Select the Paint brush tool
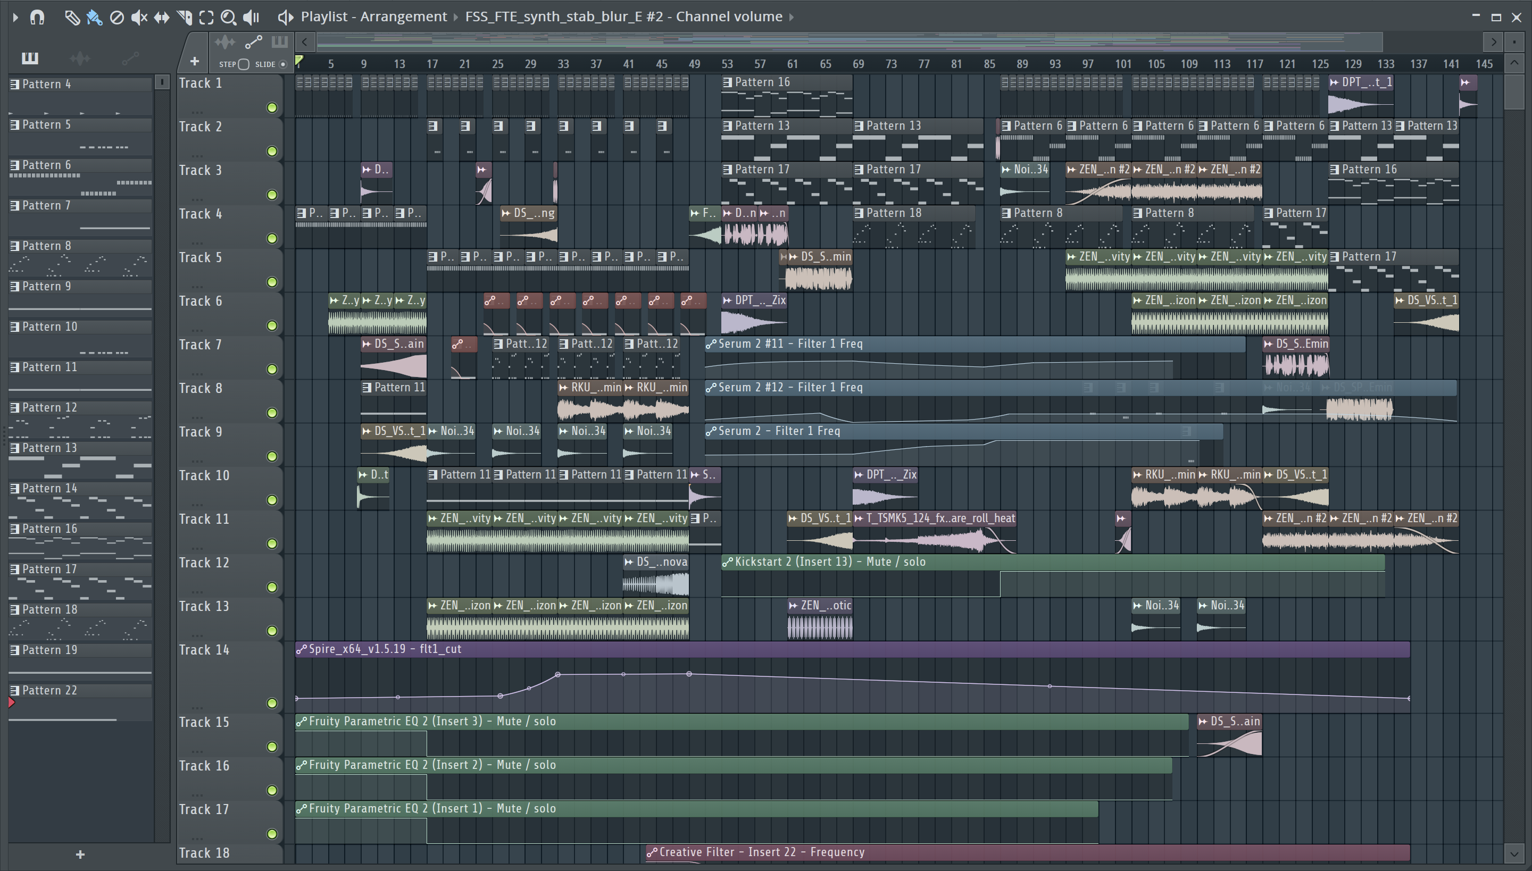This screenshot has height=871, width=1532. [94, 18]
